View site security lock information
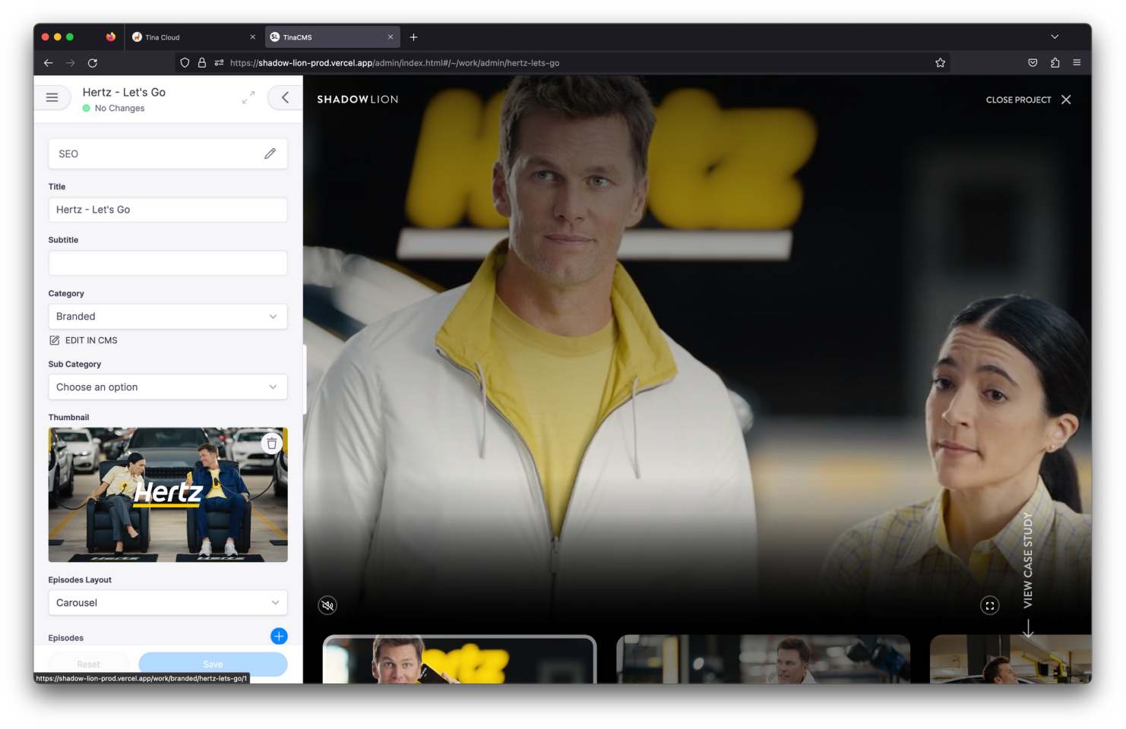This screenshot has height=729, width=1126. [x=202, y=63]
